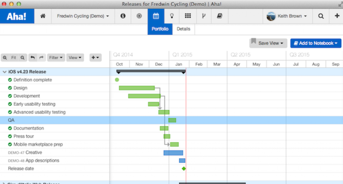Open the lightbulb ideas icon
The height and width of the screenshot is (184, 343).
pyautogui.click(x=172, y=16)
